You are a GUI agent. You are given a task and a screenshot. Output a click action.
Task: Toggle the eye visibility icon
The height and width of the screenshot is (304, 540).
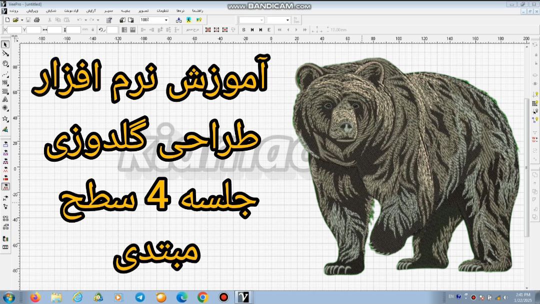pyautogui.click(x=535, y=83)
